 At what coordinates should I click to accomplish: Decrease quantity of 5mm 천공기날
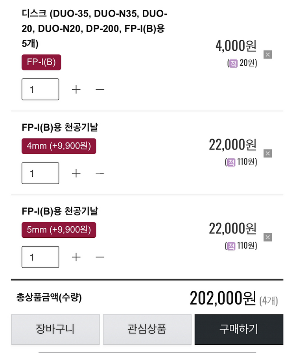(x=100, y=257)
